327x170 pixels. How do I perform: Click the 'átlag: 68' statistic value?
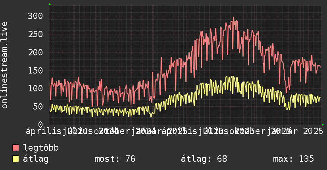pos(204,159)
